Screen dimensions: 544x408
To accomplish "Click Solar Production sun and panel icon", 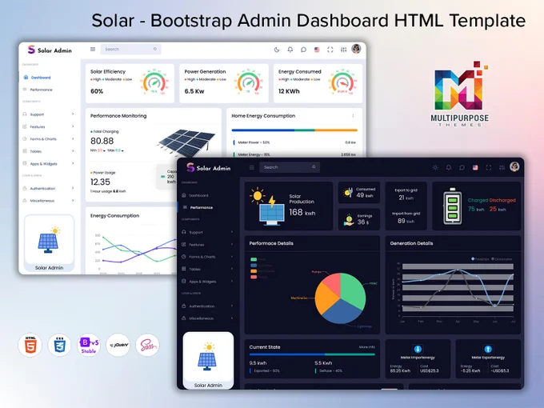I will 266,206.
